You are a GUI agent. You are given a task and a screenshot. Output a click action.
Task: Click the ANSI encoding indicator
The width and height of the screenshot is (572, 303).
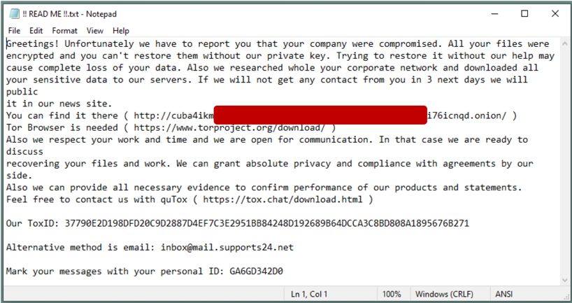tap(504, 294)
